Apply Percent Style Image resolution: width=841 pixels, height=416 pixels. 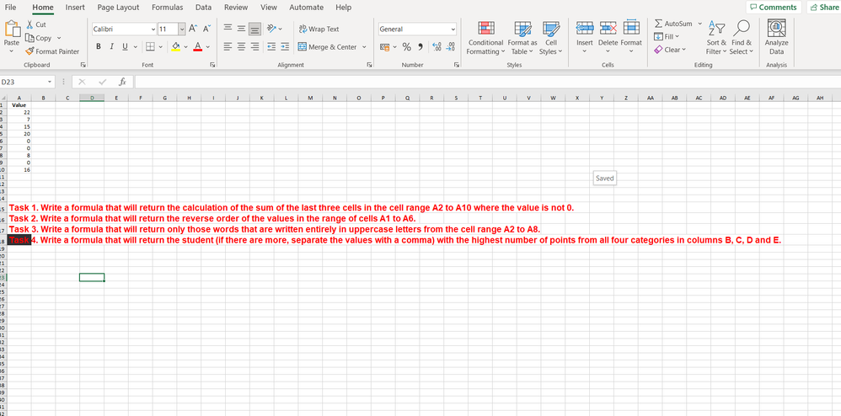coord(406,47)
